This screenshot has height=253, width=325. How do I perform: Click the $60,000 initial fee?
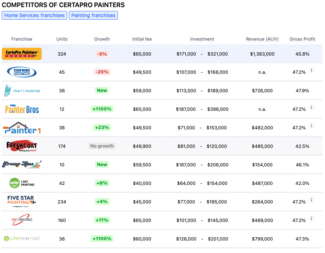pyautogui.click(x=142, y=239)
